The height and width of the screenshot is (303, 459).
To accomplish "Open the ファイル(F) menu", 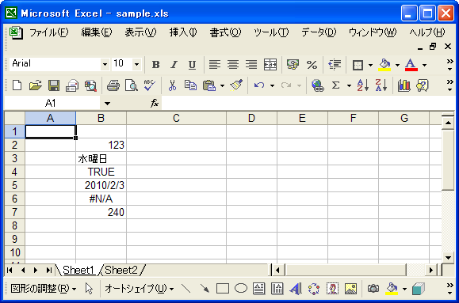I will [49, 32].
